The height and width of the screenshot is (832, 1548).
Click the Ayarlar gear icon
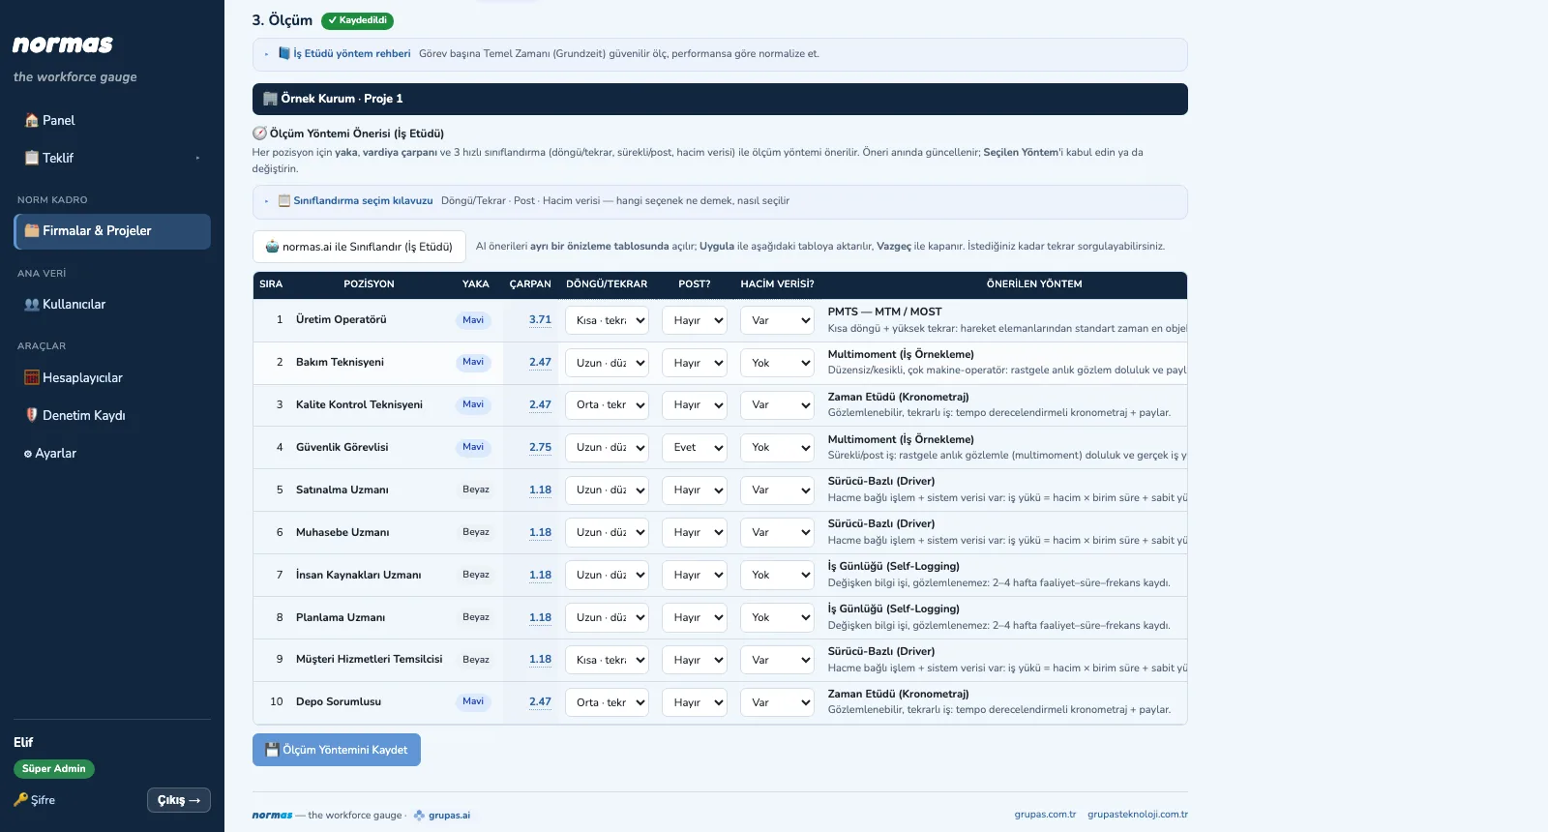coord(28,454)
